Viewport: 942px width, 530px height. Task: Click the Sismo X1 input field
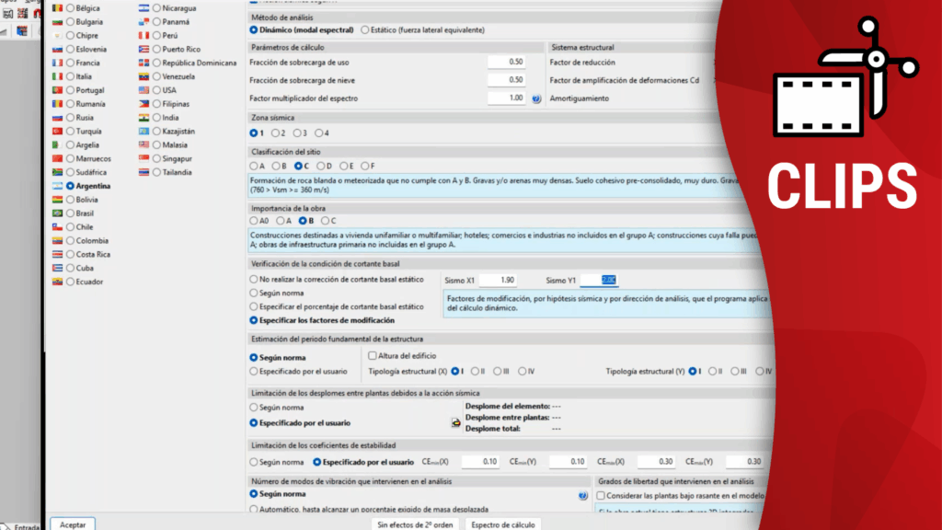coord(497,280)
